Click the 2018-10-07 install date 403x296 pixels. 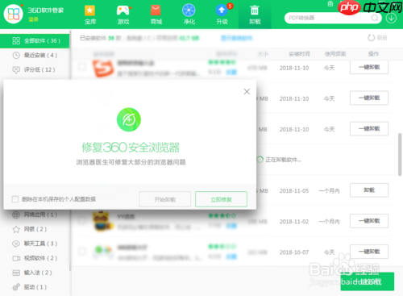(294, 252)
